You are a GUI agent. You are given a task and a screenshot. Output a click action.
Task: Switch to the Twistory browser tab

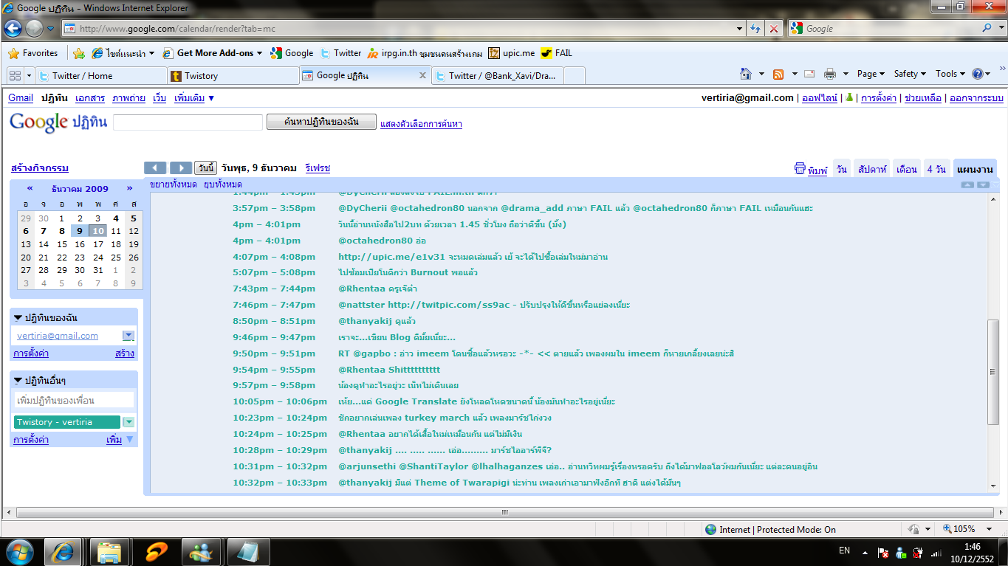pyautogui.click(x=232, y=75)
